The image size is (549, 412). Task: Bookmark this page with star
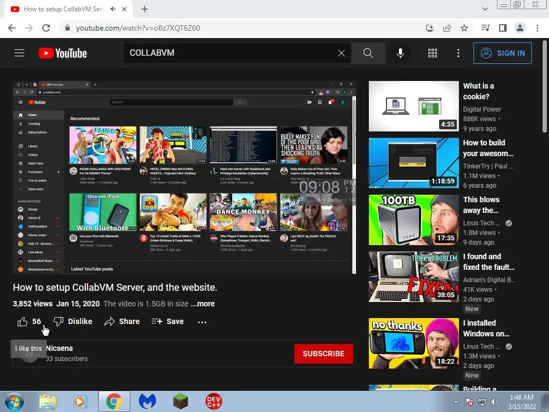click(464, 28)
